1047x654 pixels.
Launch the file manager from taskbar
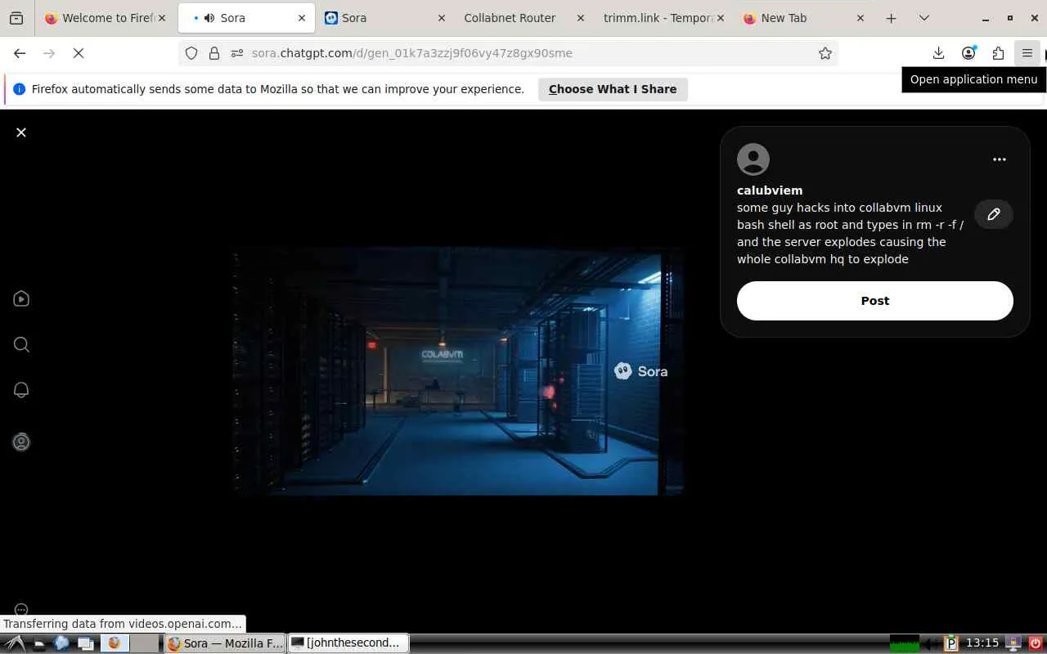tap(38, 643)
